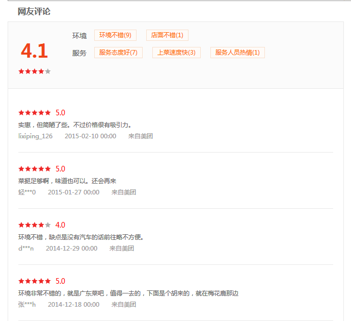Screen dimensions: 351x321
Task: Click star rating of 轻***0's review
Action: pos(35,169)
